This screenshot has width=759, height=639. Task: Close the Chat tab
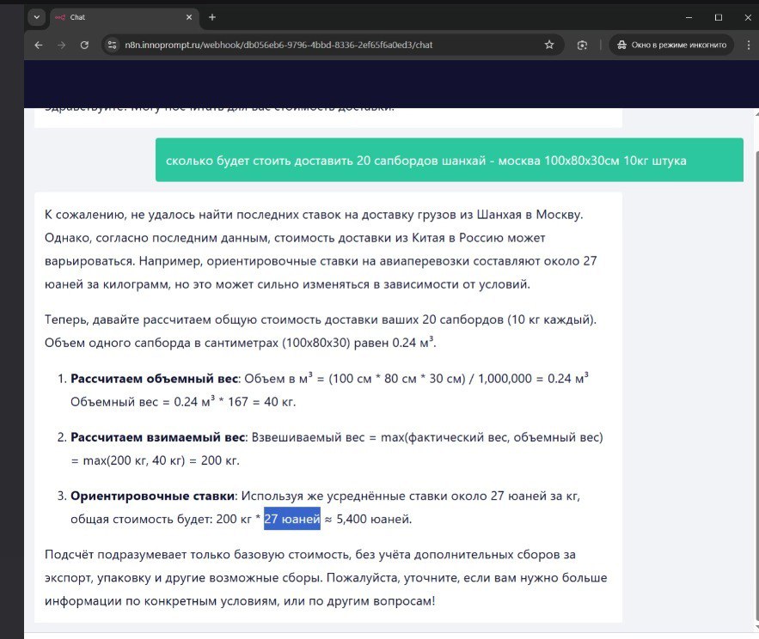[x=185, y=17]
